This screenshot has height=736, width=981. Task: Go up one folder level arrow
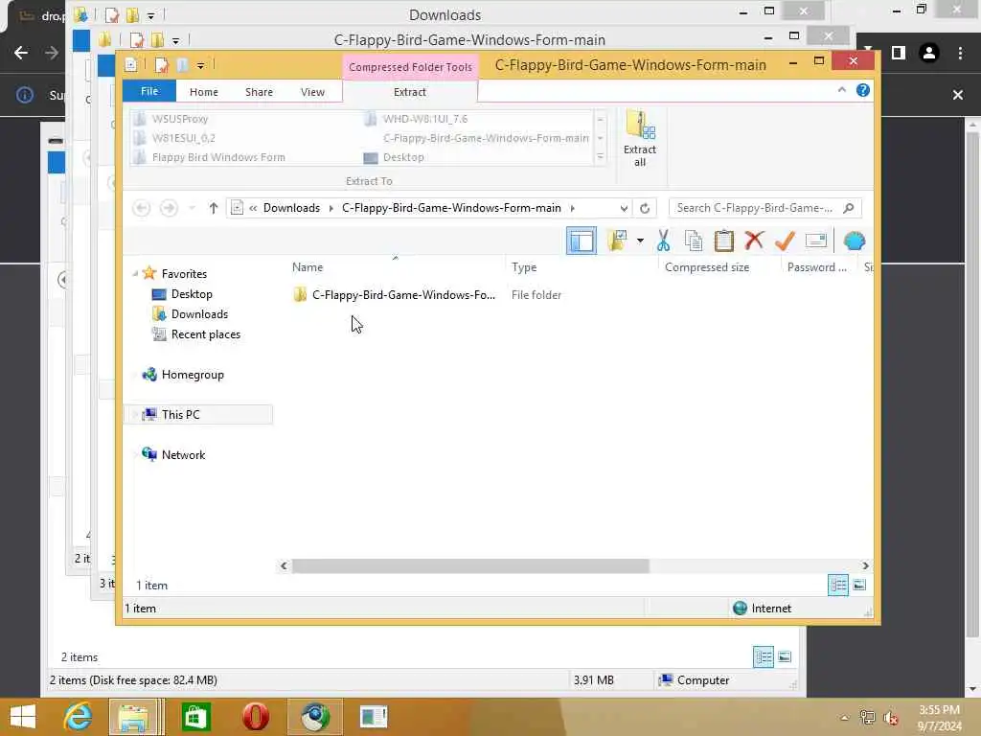[x=214, y=208]
